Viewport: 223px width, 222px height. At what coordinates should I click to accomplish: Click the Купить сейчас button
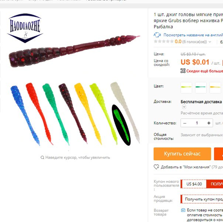click(182, 154)
